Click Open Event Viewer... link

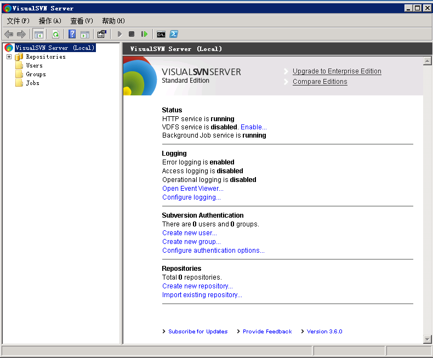[193, 189]
